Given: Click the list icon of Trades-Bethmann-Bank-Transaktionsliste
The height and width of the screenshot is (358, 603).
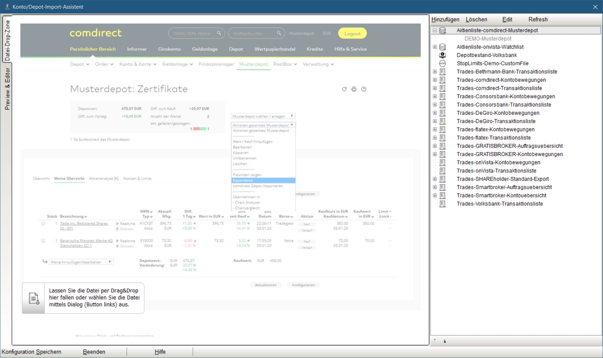Looking at the screenshot, I should (443, 72).
